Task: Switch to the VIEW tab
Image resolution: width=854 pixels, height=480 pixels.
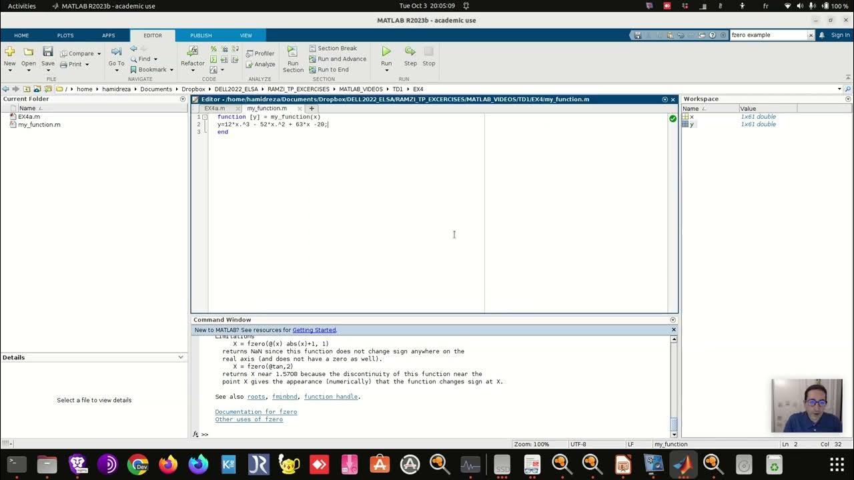Action: [246, 35]
